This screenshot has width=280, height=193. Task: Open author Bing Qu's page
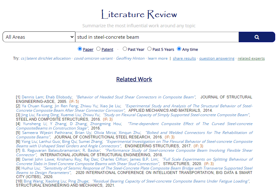click(x=69, y=142)
